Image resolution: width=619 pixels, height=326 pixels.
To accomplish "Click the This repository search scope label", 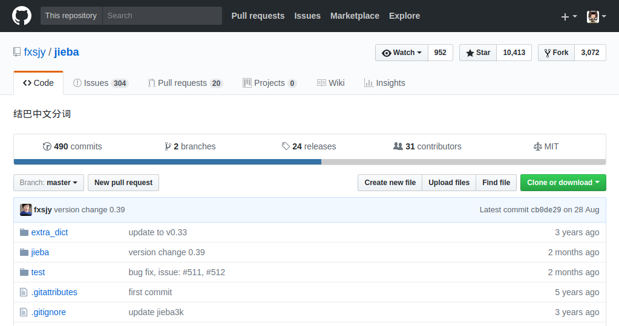I will click(71, 16).
